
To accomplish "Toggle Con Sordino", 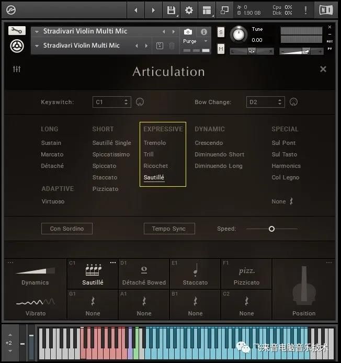I will click(67, 229).
